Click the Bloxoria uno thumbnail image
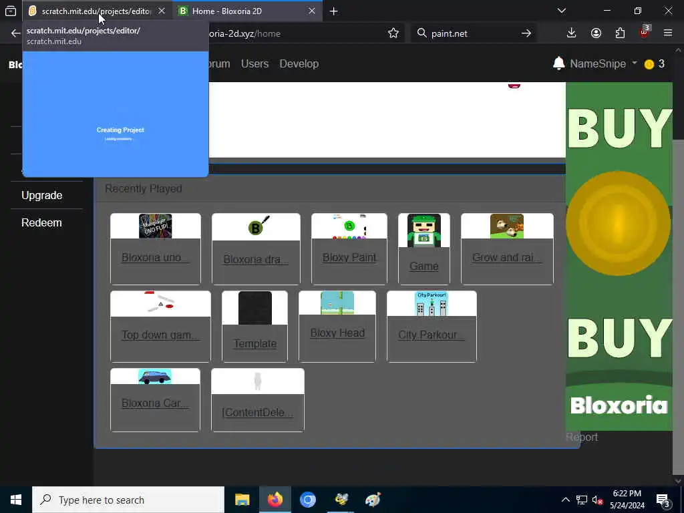The height and width of the screenshot is (513, 684). 155,226
